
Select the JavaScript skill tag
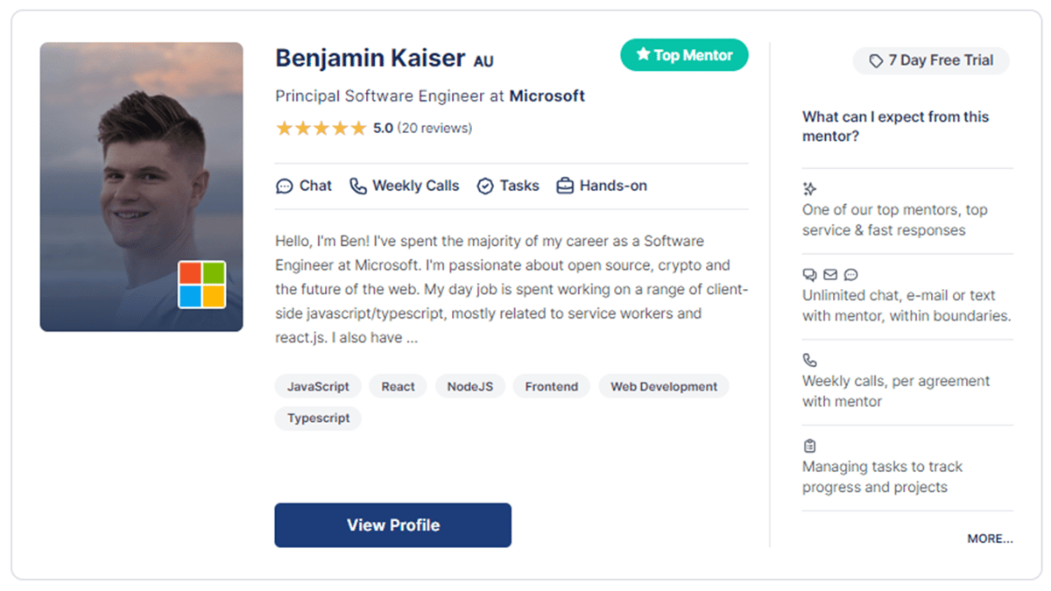coord(318,386)
